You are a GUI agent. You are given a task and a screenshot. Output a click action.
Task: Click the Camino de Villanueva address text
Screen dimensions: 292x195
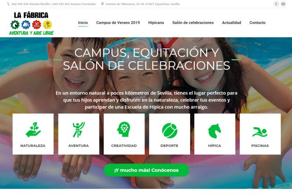142,4
